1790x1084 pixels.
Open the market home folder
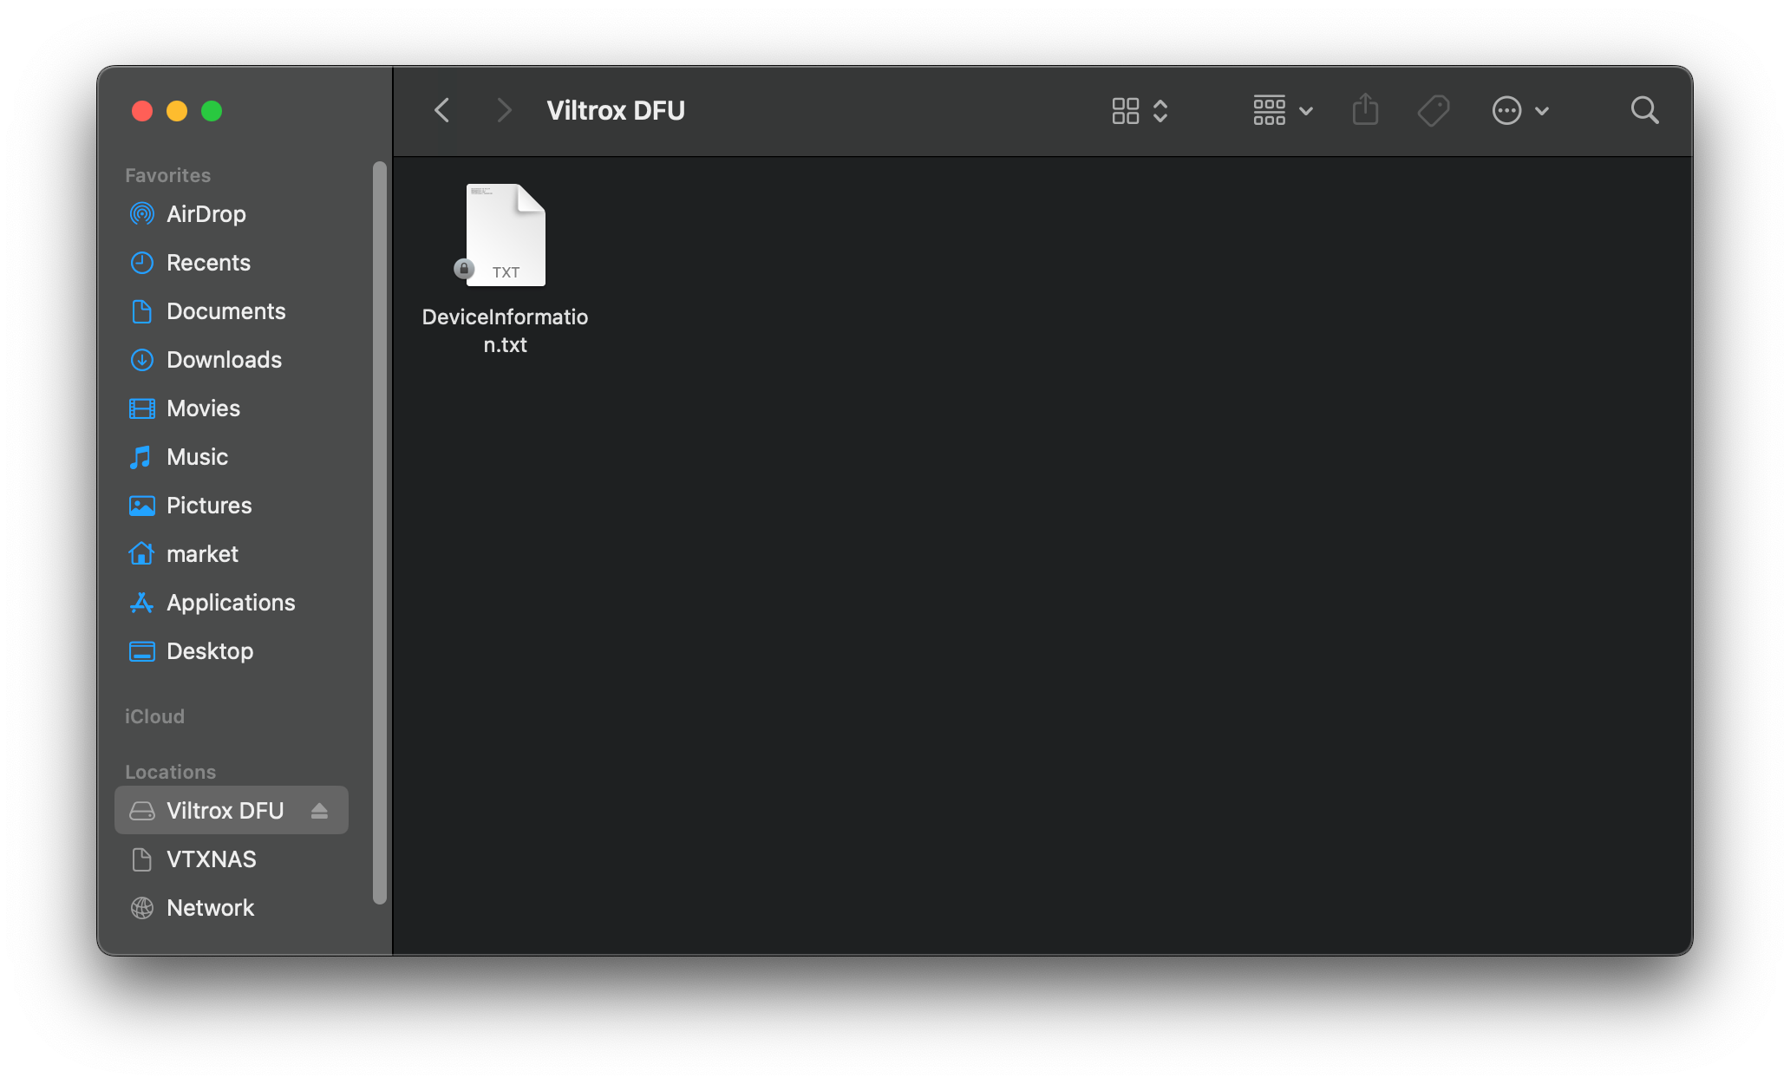point(202,554)
